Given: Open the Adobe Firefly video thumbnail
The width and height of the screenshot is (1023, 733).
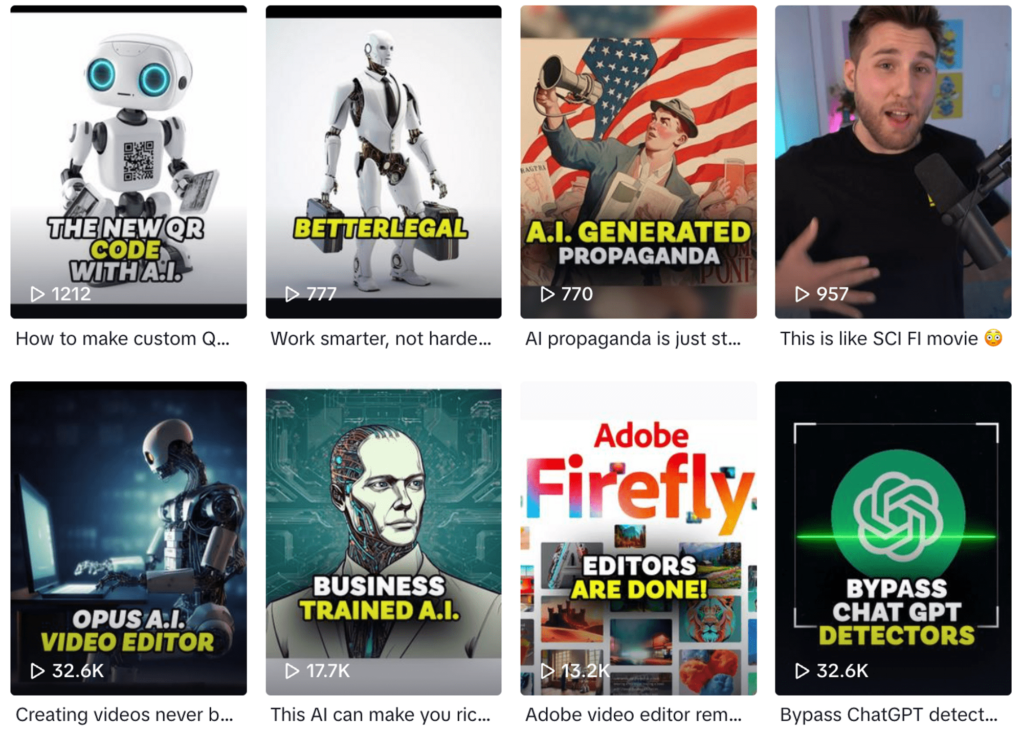Looking at the screenshot, I should point(638,538).
